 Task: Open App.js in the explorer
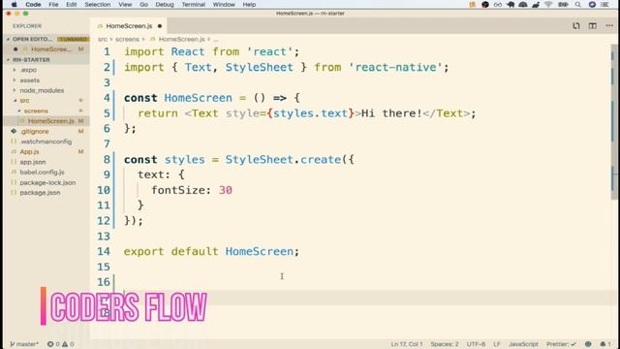click(x=29, y=152)
